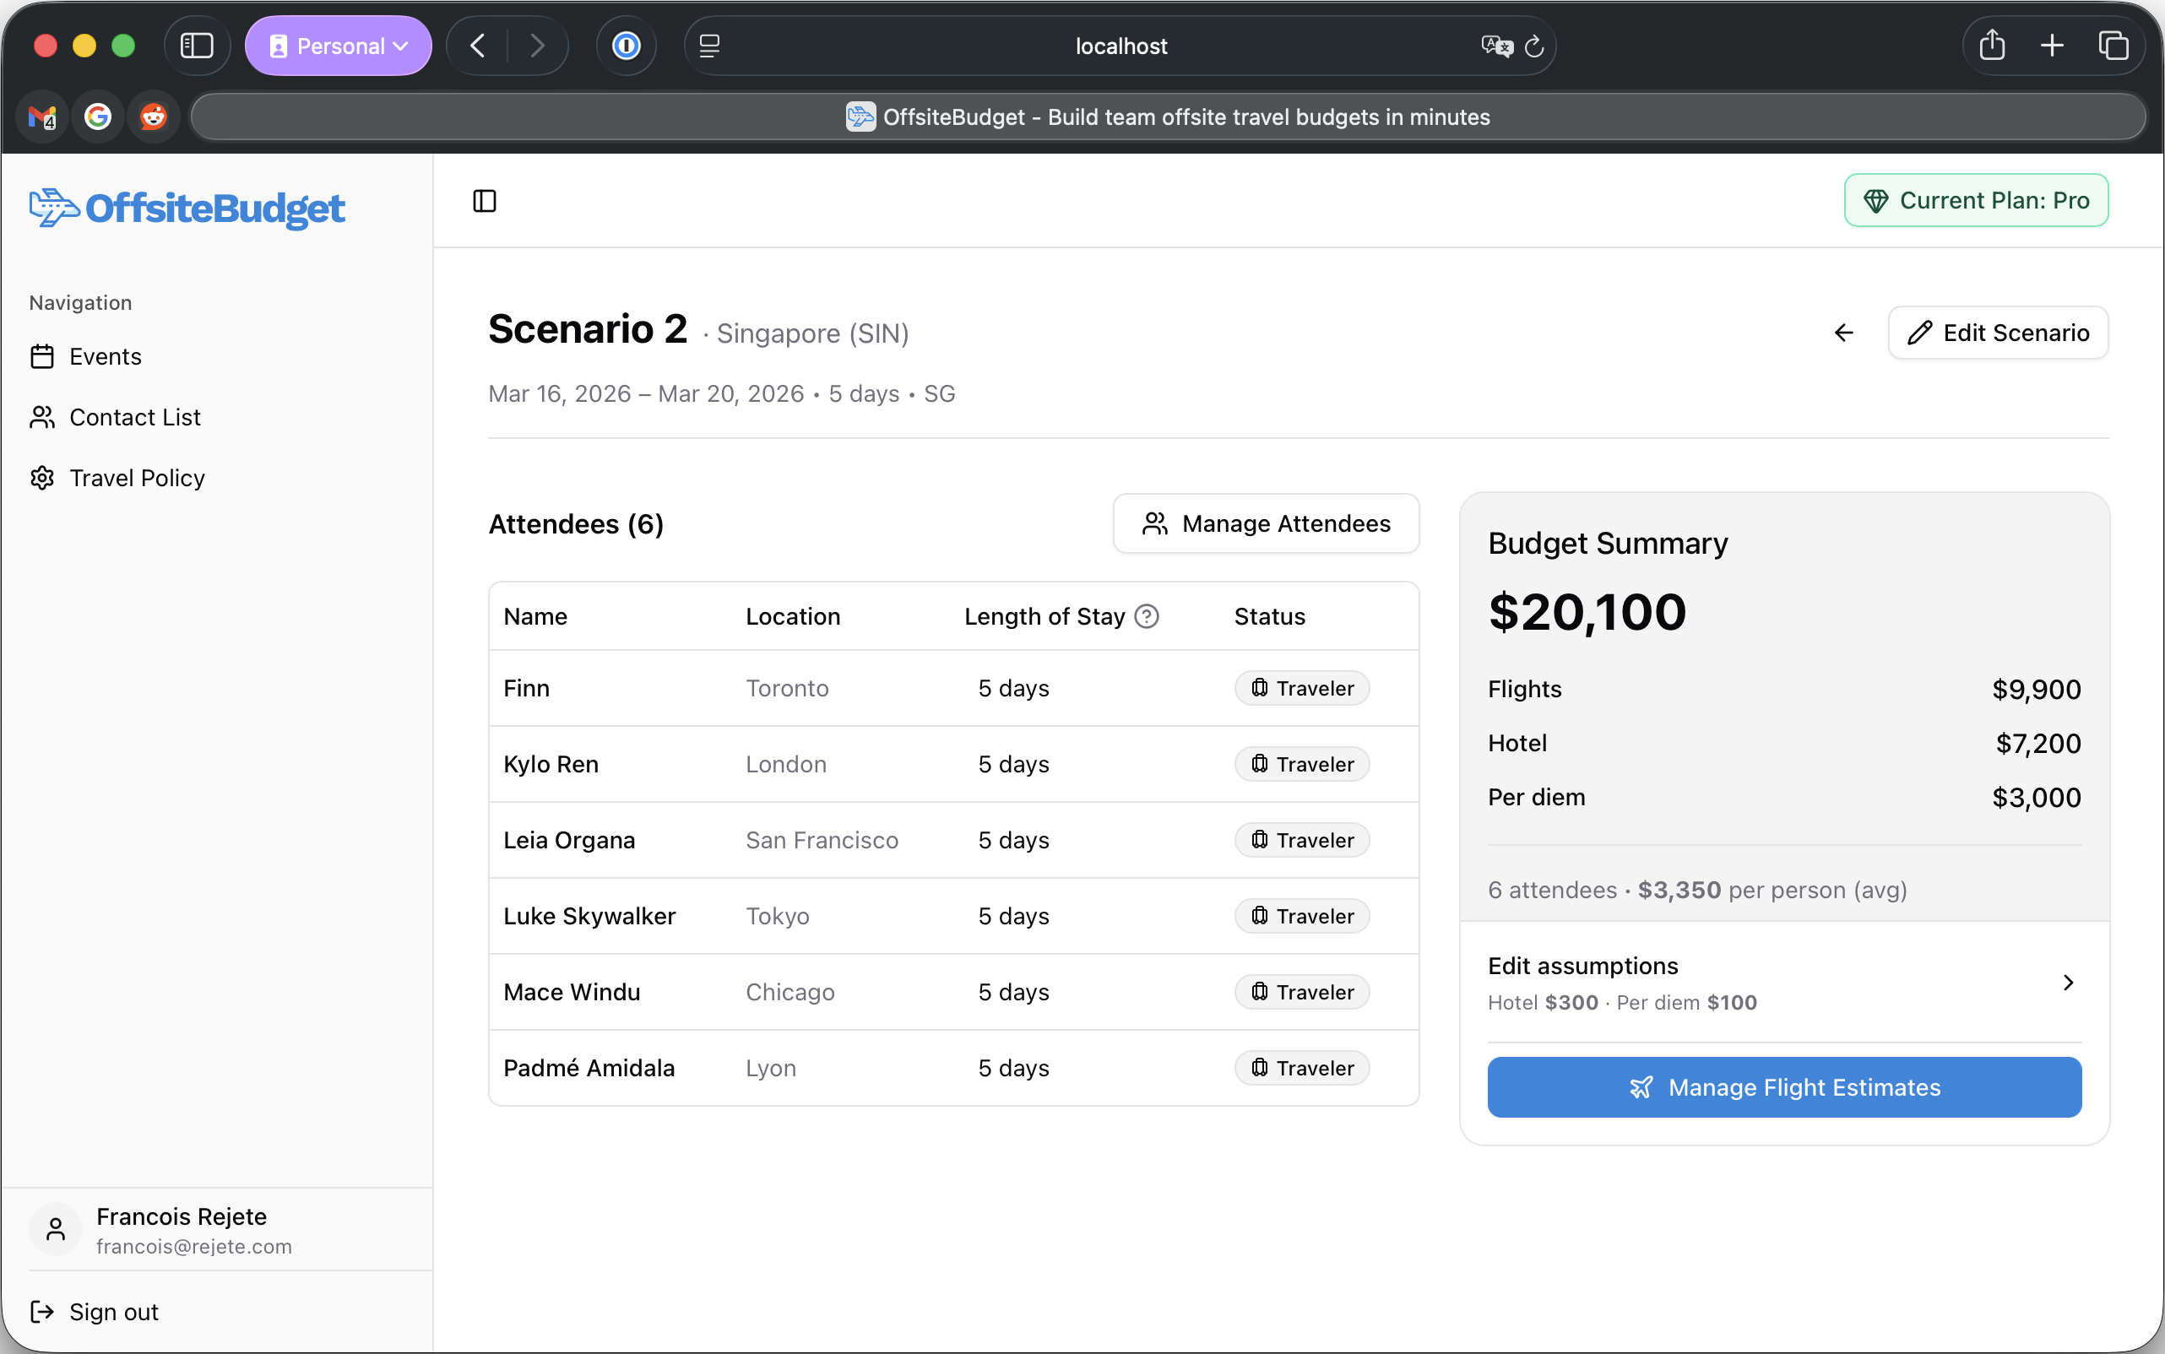The height and width of the screenshot is (1354, 2165).
Task: Click Manage Flight Estimates
Action: [x=1783, y=1087]
